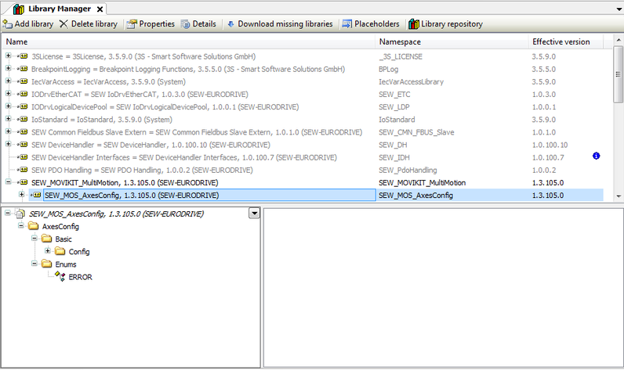Viewport: 624px width, 370px height.
Task: Open the library selection dropdown arrow
Action: [253, 213]
